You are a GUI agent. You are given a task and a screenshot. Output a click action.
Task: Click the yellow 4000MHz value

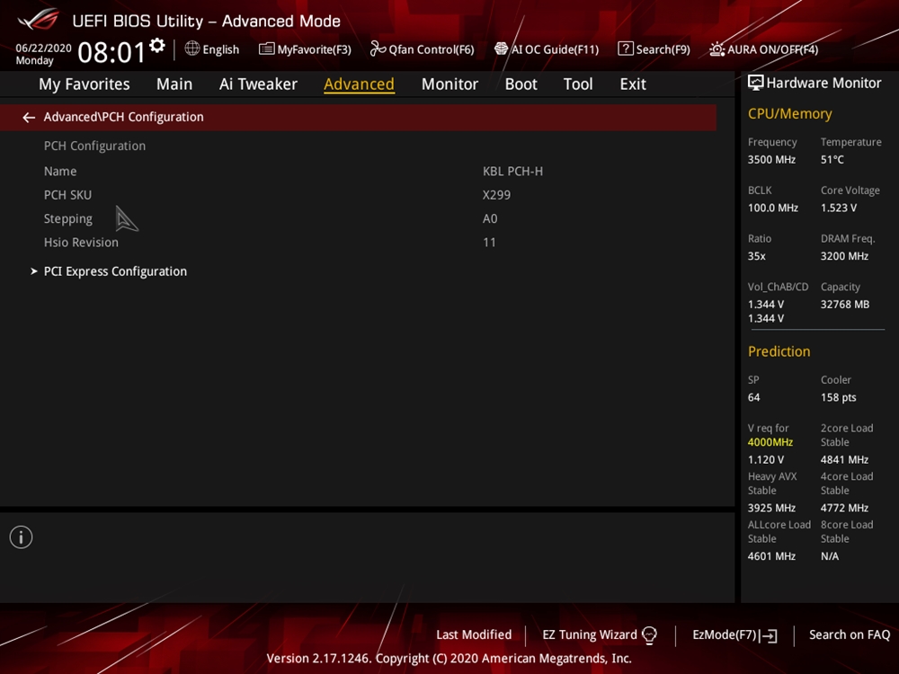770,442
